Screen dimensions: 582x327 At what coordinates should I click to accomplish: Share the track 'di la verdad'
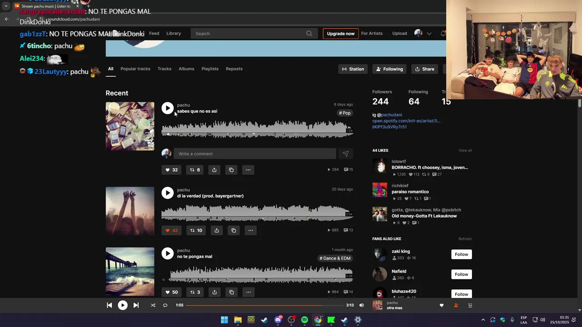click(x=216, y=230)
